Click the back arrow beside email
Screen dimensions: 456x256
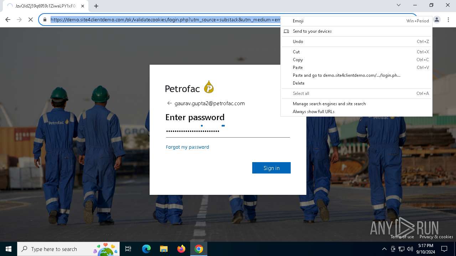point(169,103)
